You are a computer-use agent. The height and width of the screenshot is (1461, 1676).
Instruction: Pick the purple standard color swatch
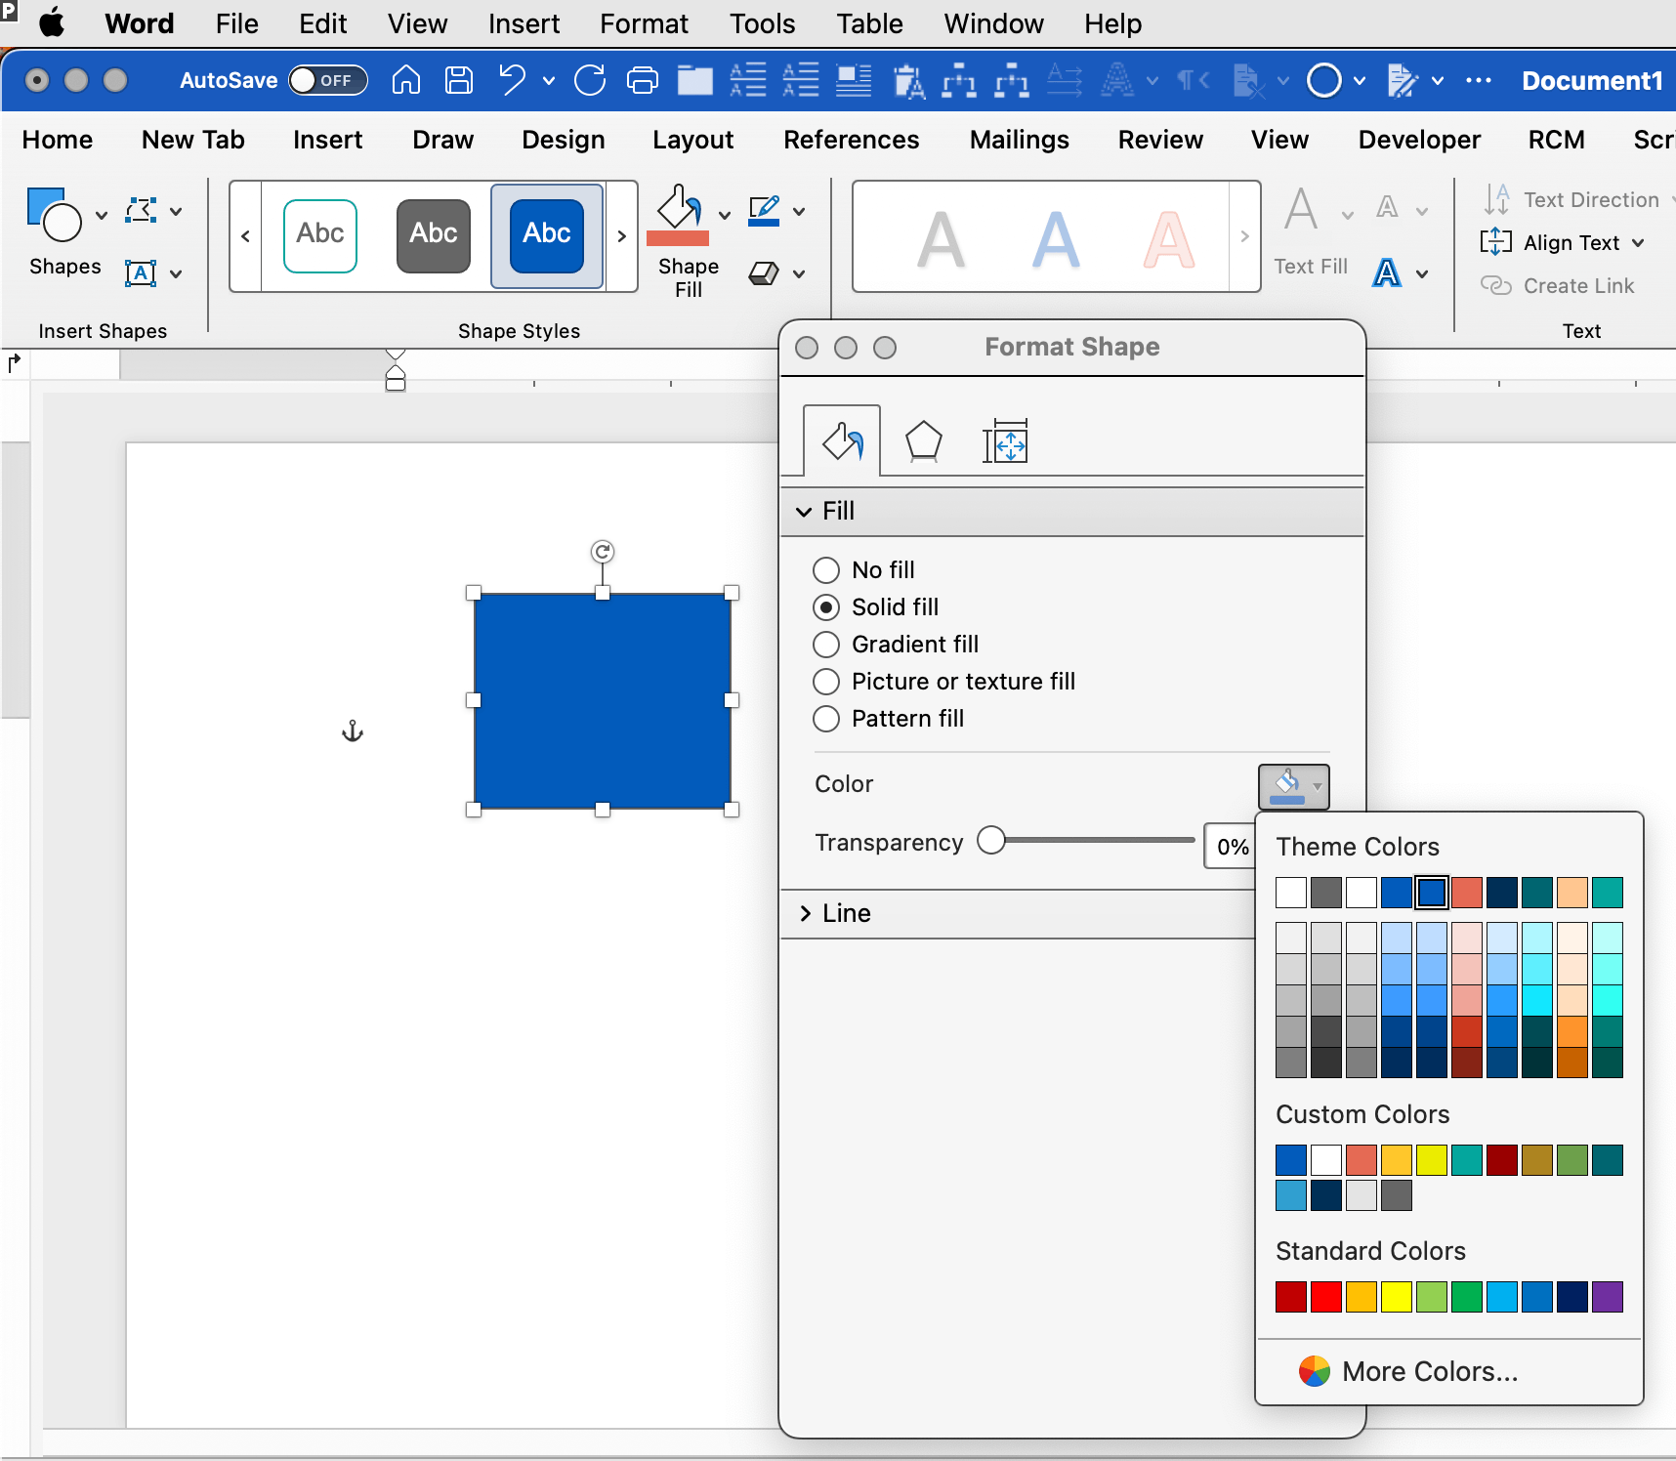point(1608,1297)
